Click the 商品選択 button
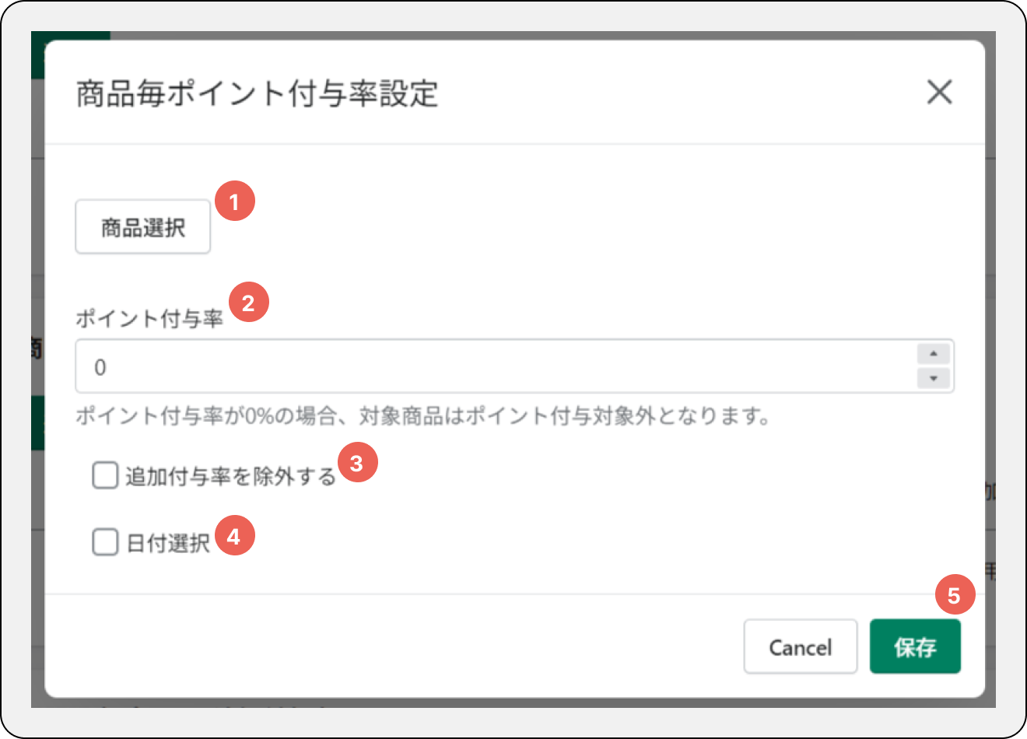This screenshot has width=1027, height=739. pyautogui.click(x=143, y=227)
